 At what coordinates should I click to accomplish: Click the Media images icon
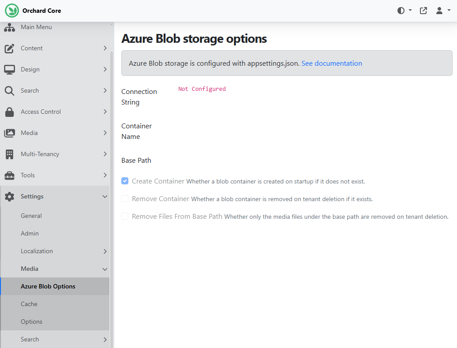(x=9, y=133)
